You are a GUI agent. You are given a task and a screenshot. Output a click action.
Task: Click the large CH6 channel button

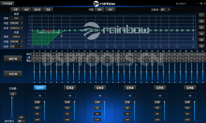click(190, 88)
